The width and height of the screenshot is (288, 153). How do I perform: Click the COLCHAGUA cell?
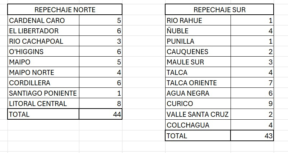[x=198, y=125]
